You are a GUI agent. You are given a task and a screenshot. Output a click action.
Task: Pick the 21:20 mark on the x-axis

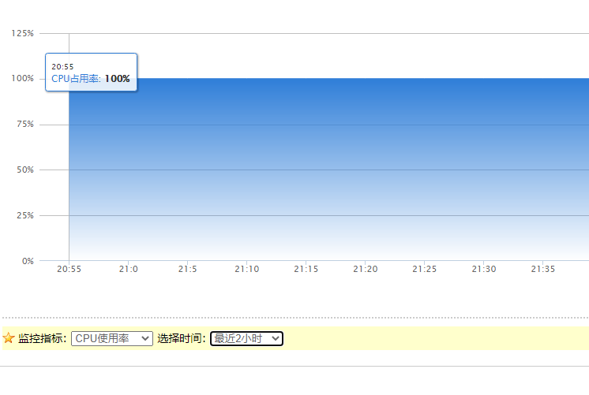365,269
